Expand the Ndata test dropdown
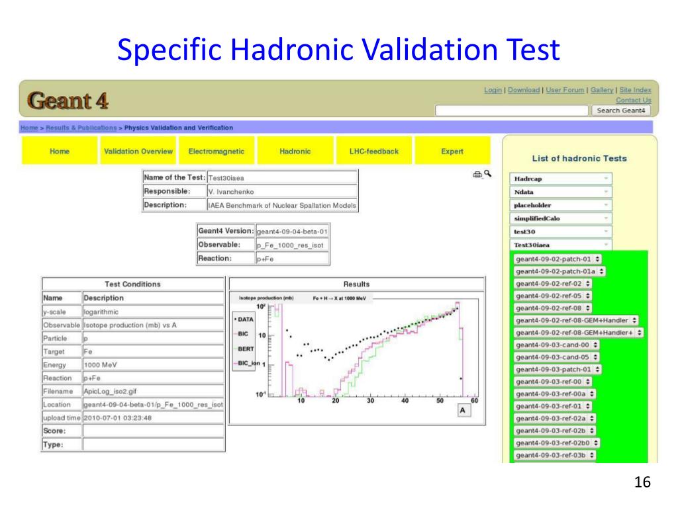 [x=561, y=192]
